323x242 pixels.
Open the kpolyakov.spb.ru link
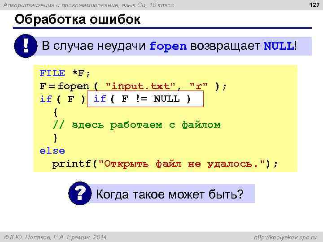[x=285, y=237]
